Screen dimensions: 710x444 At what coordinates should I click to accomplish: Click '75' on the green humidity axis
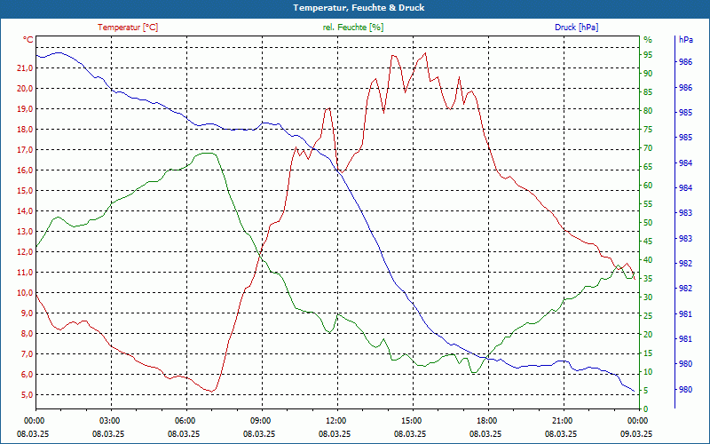coord(649,130)
